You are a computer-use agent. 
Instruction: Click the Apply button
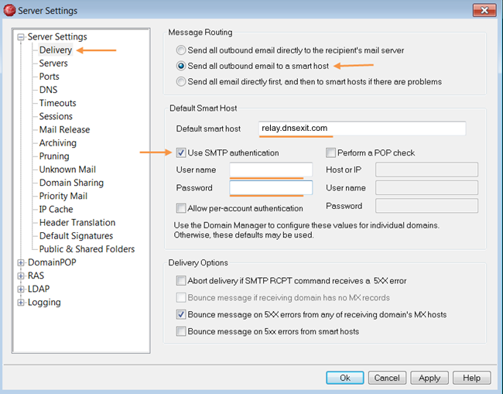click(429, 379)
